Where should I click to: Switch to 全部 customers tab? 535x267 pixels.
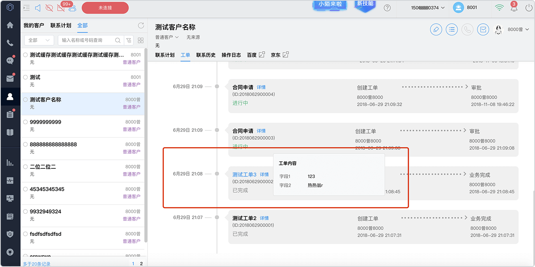[82, 25]
